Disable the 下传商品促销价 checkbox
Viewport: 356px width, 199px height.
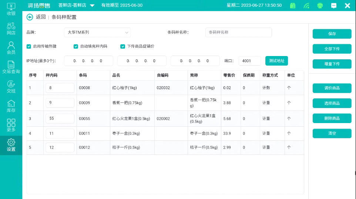(122, 46)
